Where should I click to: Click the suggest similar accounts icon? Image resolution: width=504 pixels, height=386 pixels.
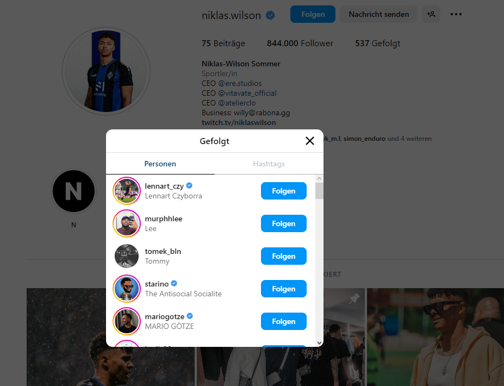[x=431, y=15]
